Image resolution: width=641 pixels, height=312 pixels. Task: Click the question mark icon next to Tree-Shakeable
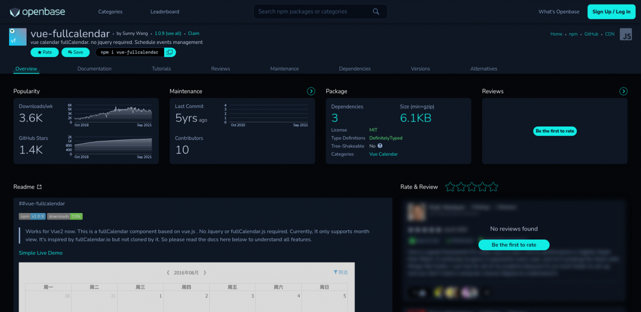point(379,146)
